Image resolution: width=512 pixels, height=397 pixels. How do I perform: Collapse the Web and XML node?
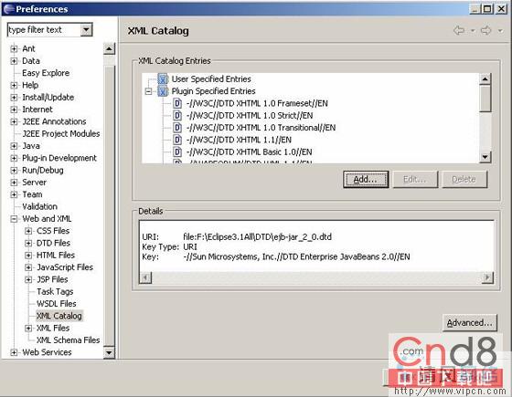(x=14, y=219)
